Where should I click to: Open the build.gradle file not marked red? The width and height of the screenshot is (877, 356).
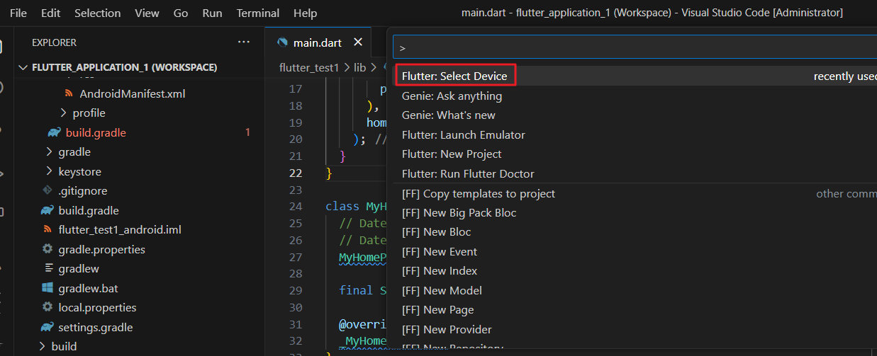89,210
